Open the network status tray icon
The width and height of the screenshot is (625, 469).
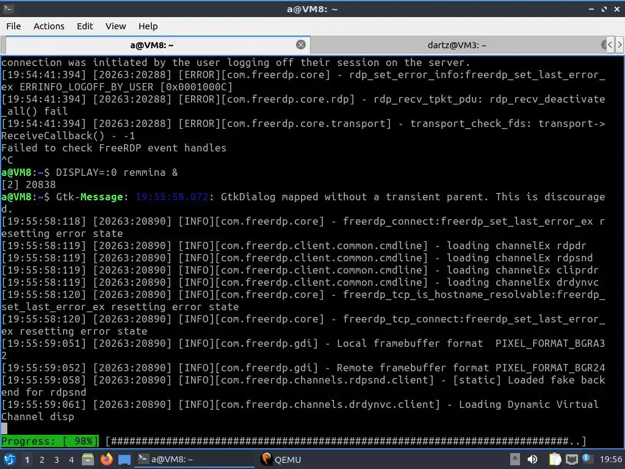571,459
